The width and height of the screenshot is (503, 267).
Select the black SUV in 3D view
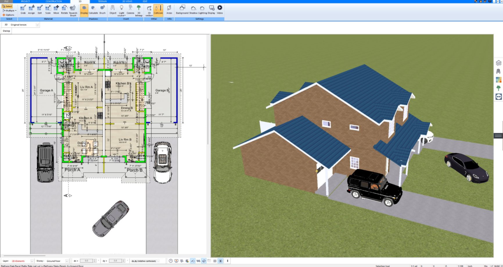(x=375, y=188)
